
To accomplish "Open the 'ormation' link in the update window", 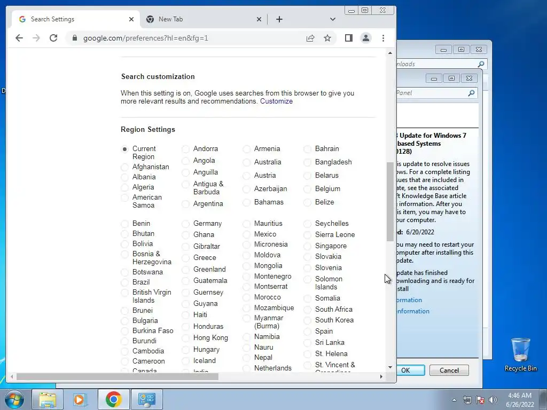I will pyautogui.click(x=409, y=300).
